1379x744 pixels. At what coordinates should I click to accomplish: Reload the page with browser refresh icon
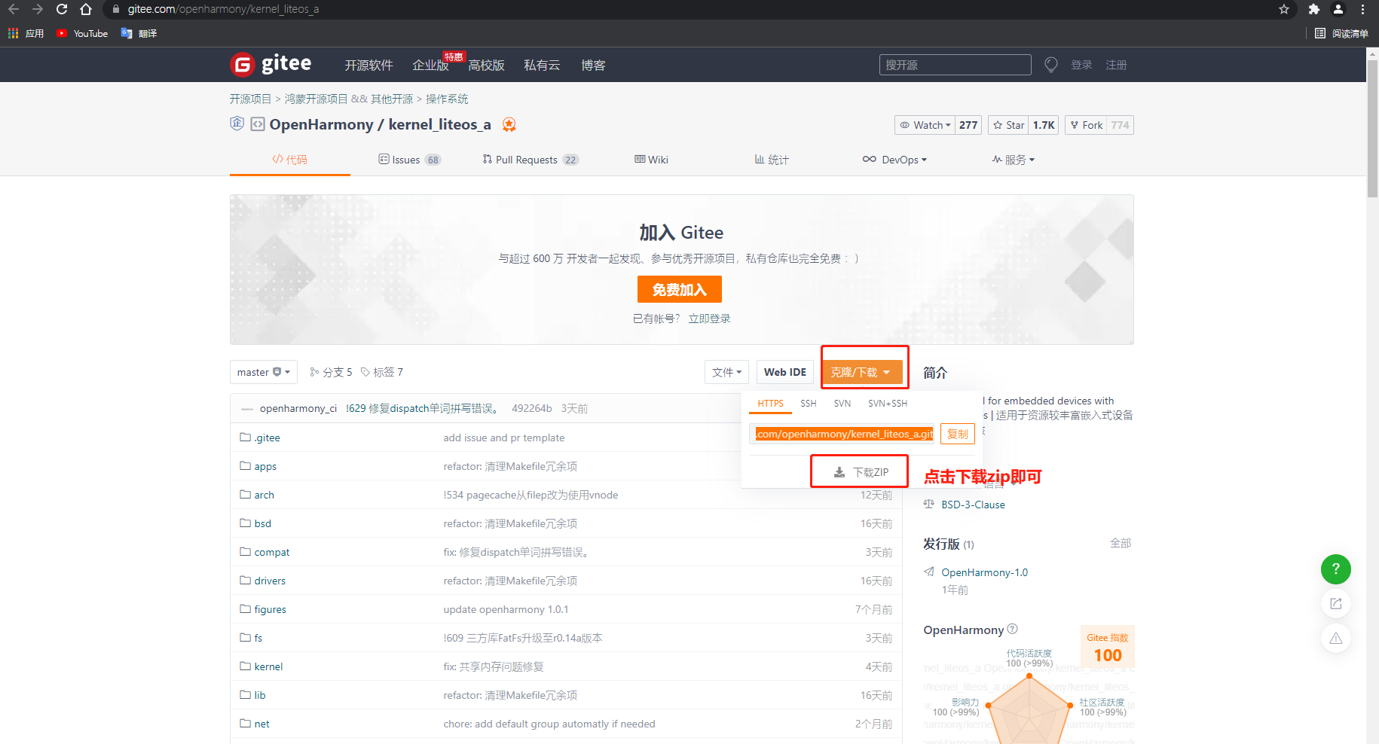point(62,9)
